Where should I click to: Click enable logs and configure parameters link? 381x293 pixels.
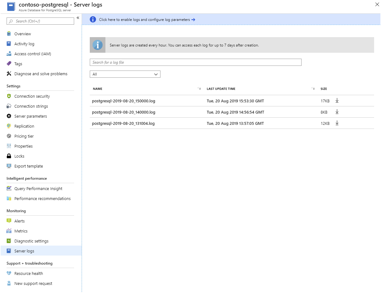pyautogui.click(x=147, y=19)
